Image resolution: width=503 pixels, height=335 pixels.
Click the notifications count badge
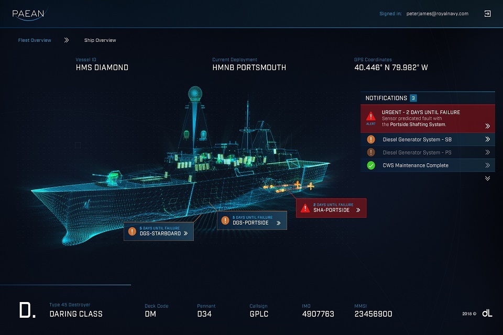pyautogui.click(x=413, y=98)
